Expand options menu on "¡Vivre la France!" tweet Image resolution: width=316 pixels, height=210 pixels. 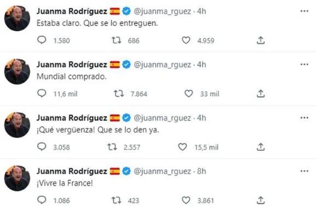pyautogui.click(x=304, y=171)
